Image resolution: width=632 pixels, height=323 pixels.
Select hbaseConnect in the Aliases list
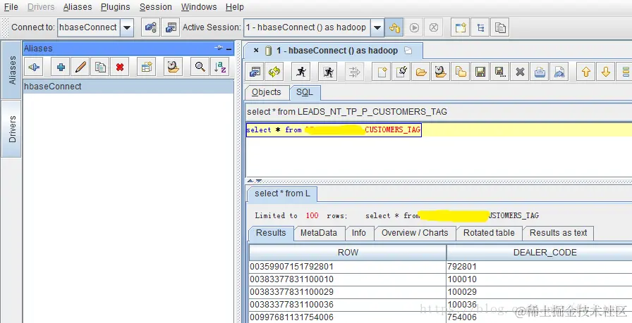(128, 87)
